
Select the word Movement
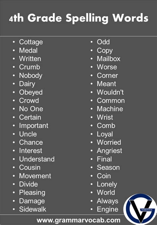click(x=35, y=176)
